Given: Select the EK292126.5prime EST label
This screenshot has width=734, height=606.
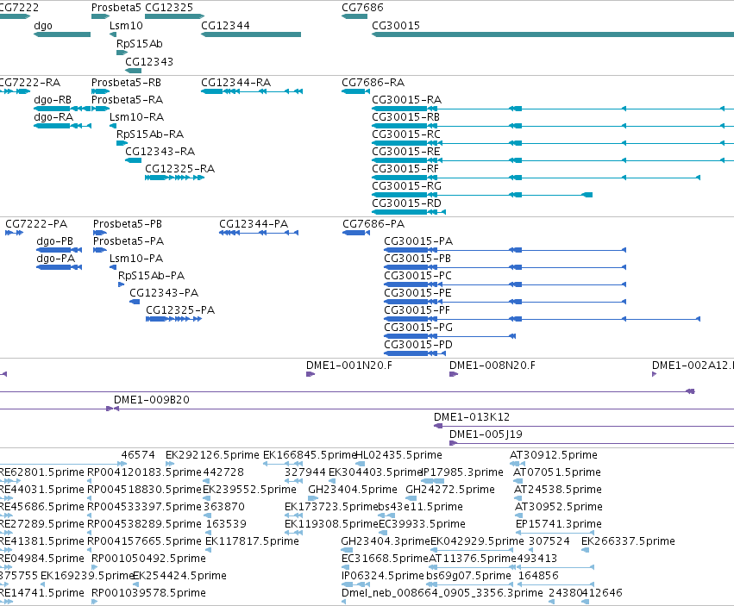Looking at the screenshot, I should [x=212, y=455].
